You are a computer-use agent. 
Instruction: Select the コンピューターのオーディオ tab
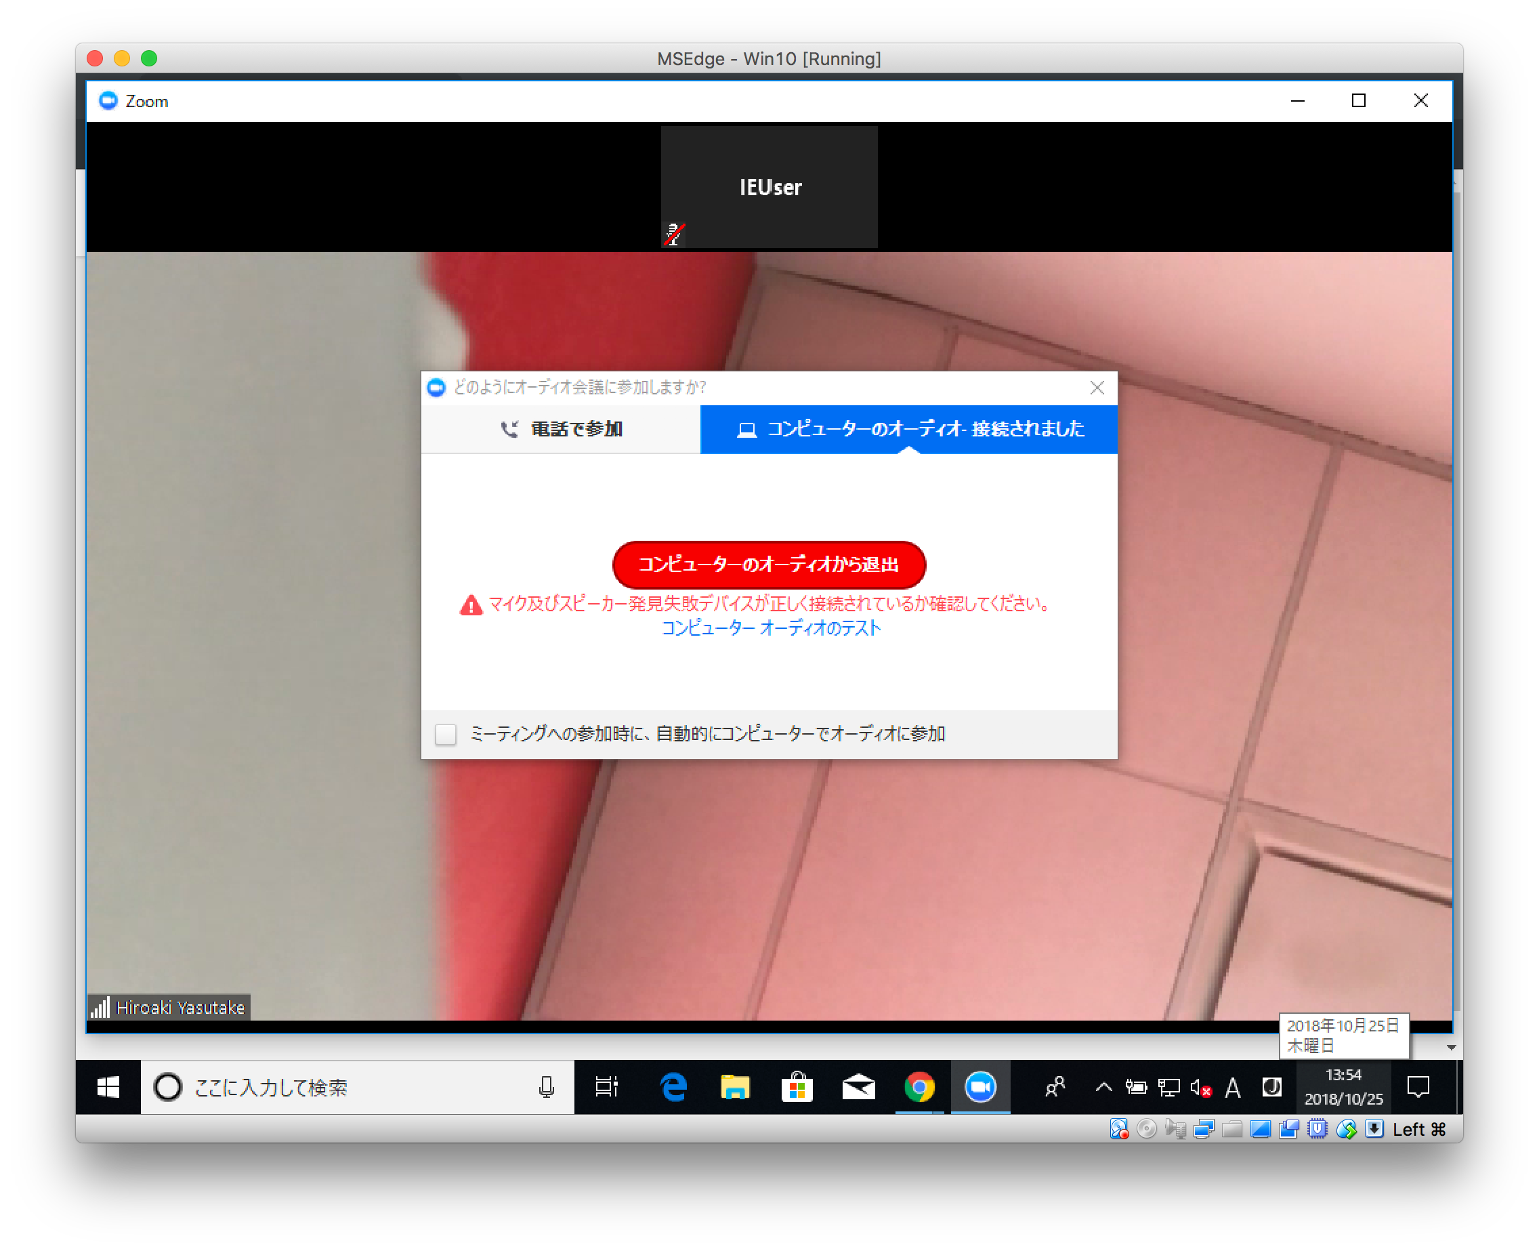click(909, 430)
